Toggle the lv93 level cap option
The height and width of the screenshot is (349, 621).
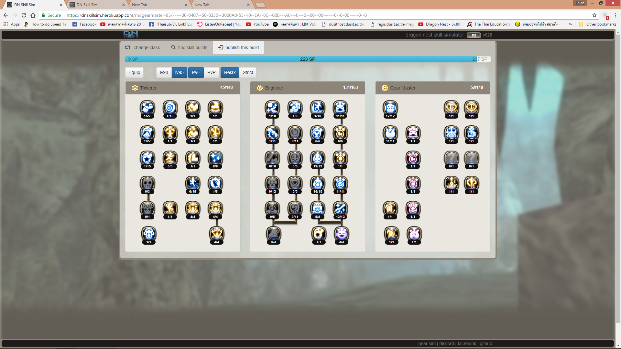coord(164,72)
